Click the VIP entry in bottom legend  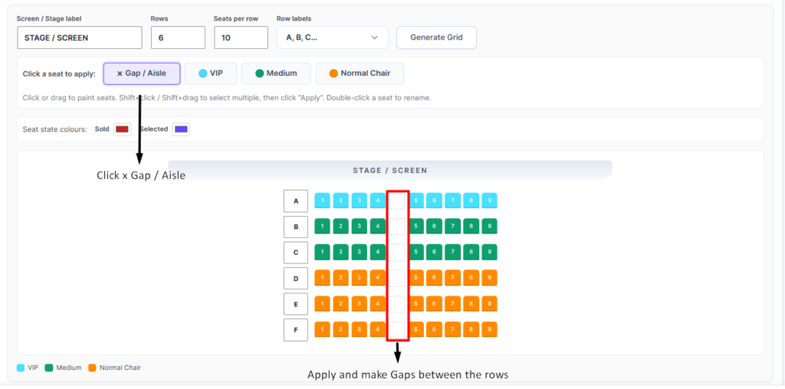(28, 368)
